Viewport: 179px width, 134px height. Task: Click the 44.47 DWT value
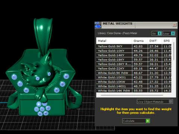(x=154, y=68)
